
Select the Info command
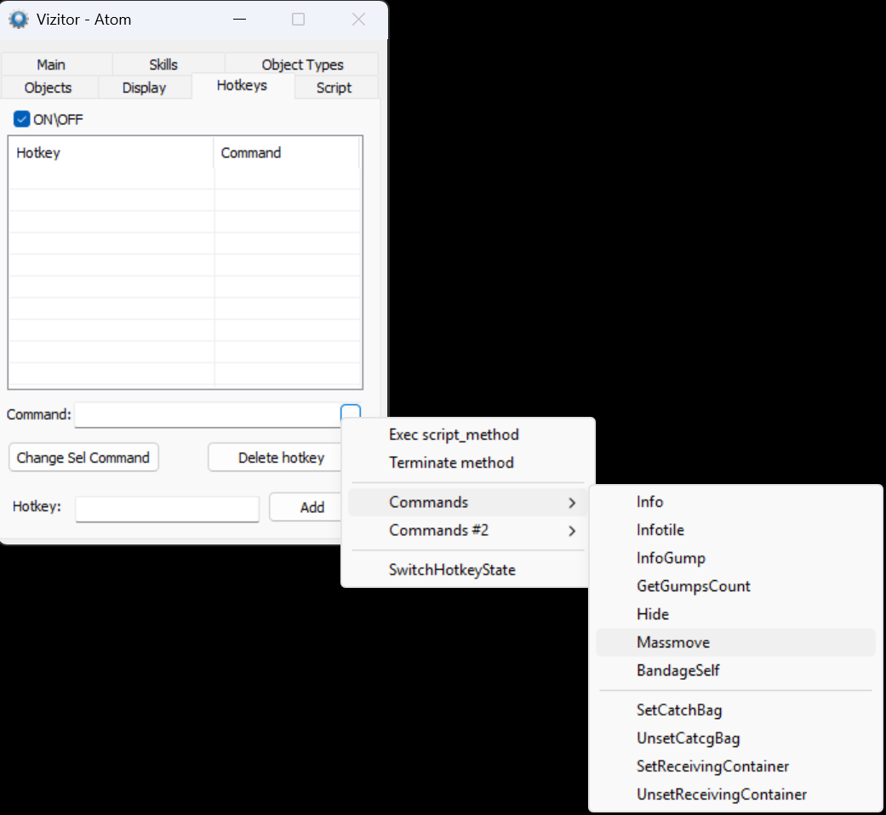pos(735,502)
